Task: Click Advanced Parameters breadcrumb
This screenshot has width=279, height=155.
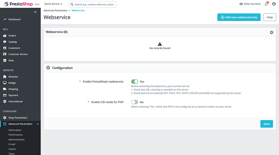Action: point(55,11)
